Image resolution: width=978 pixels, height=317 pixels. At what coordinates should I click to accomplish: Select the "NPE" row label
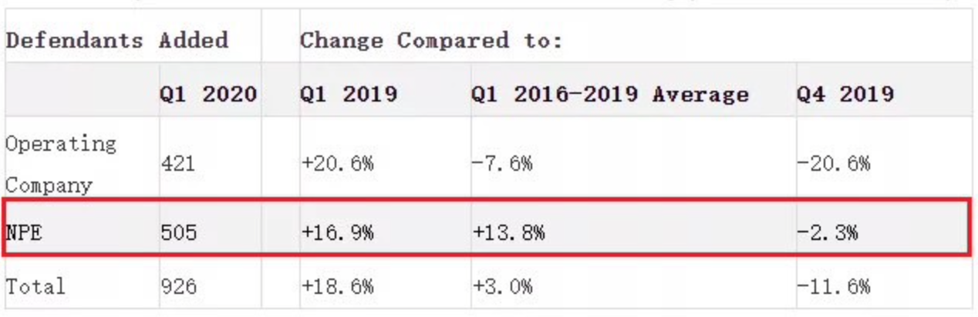tap(24, 232)
